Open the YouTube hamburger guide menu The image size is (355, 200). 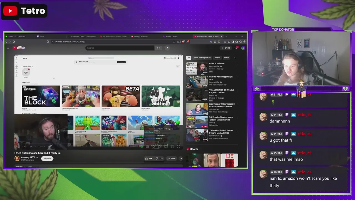8,48
